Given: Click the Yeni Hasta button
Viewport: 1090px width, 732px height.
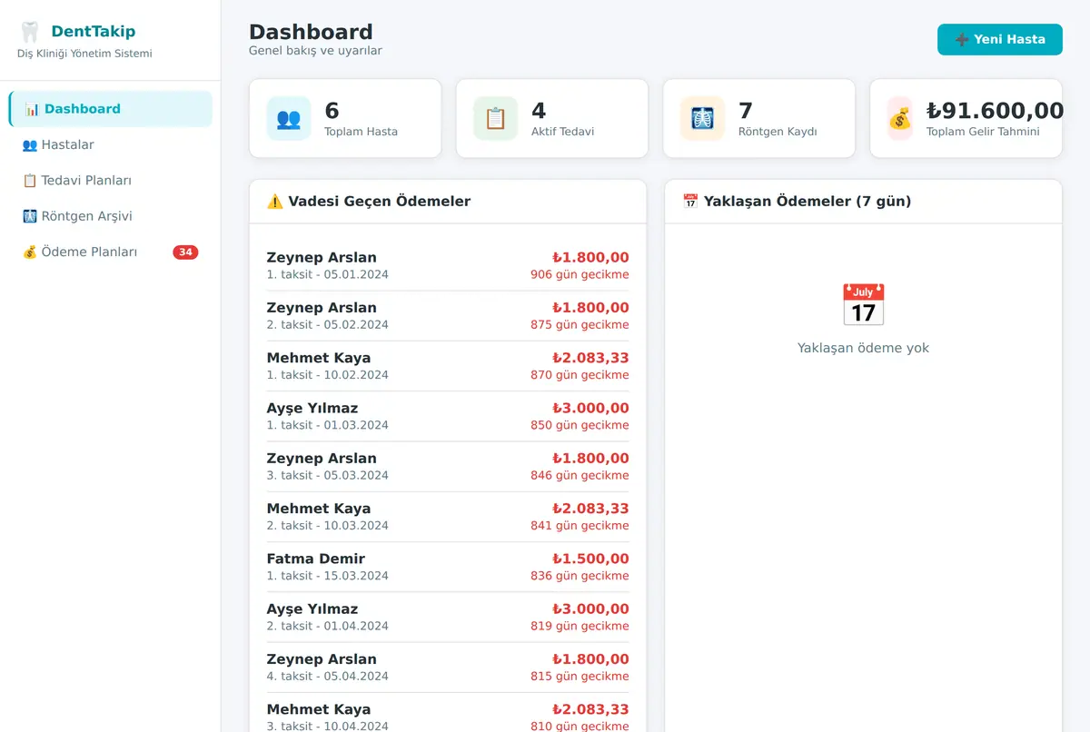Looking at the screenshot, I should pos(1000,39).
